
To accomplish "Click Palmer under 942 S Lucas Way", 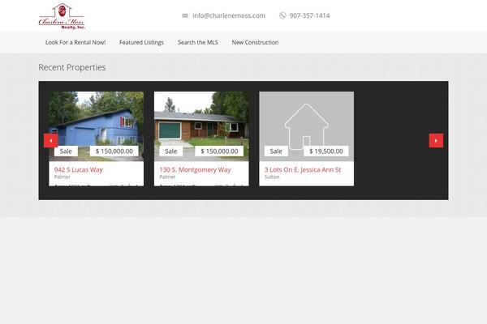I will point(62,177).
